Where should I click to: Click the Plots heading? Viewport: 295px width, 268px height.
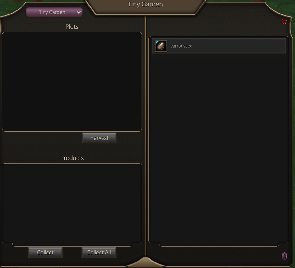click(72, 27)
